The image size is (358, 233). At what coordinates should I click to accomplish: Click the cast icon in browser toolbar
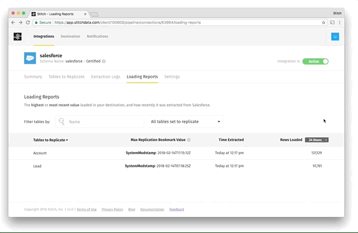point(332,22)
